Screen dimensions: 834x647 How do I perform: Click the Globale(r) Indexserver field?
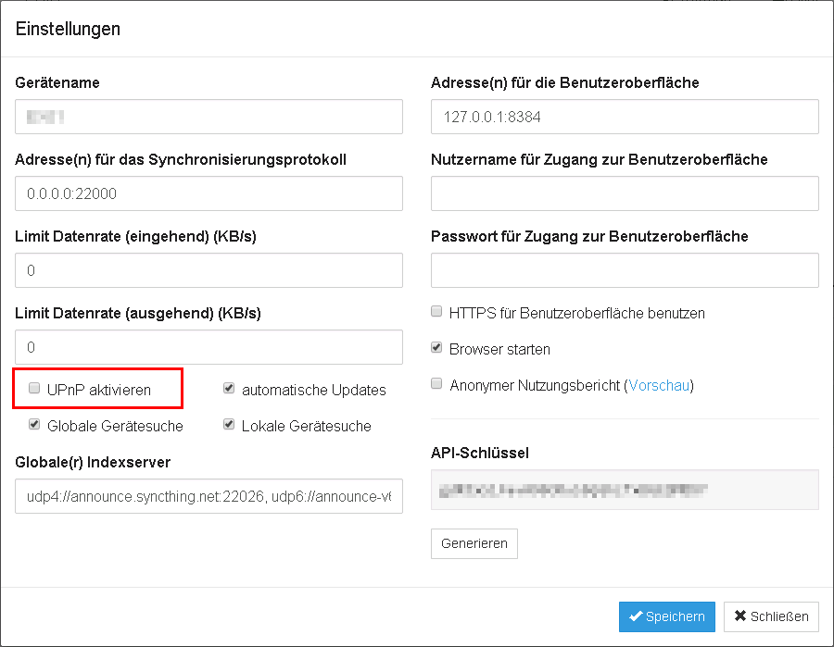click(208, 496)
